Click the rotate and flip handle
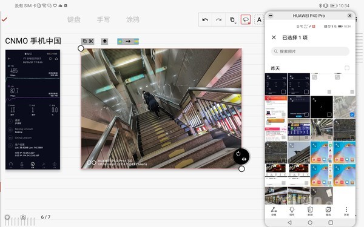This screenshot has width=364, height=227. (x=241, y=156)
